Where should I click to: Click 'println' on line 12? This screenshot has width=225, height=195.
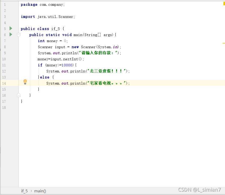78,71
